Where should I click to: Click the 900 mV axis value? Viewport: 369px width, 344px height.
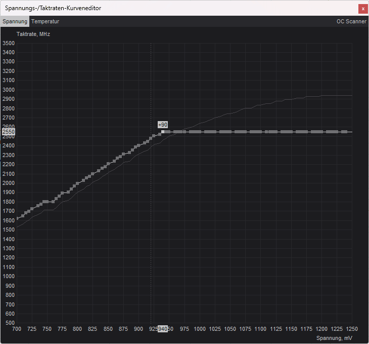pyautogui.click(x=139, y=329)
